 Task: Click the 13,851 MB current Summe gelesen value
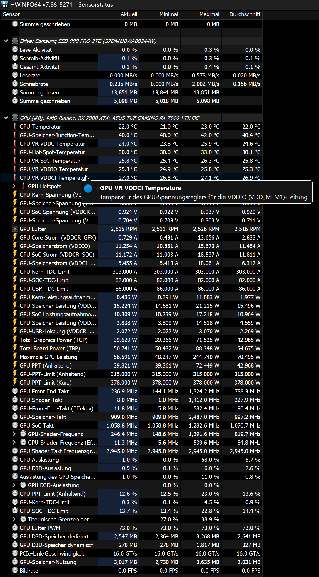click(124, 92)
